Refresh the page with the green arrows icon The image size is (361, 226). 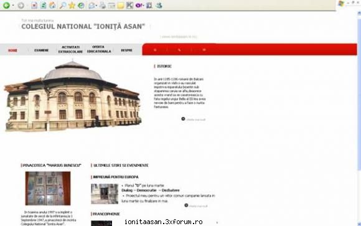tap(44, 6)
